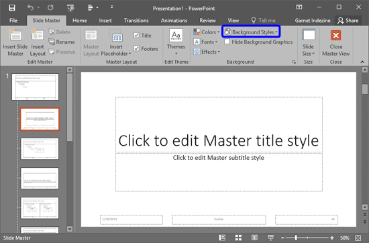The height and width of the screenshot is (243, 369).
Task: Open the Colors dropdown
Action: click(207, 32)
